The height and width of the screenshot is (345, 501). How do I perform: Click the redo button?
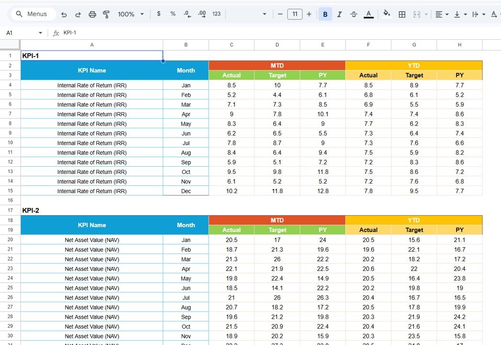78,14
